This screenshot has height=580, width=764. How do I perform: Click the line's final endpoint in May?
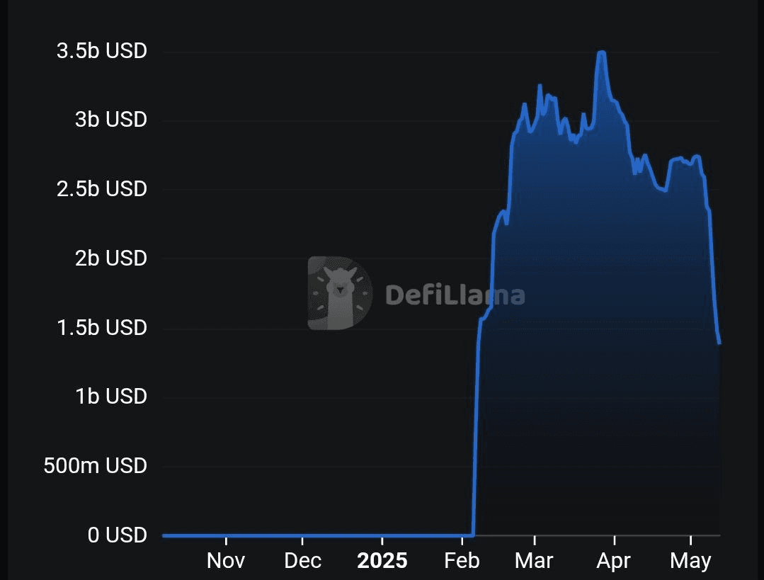[719, 343]
